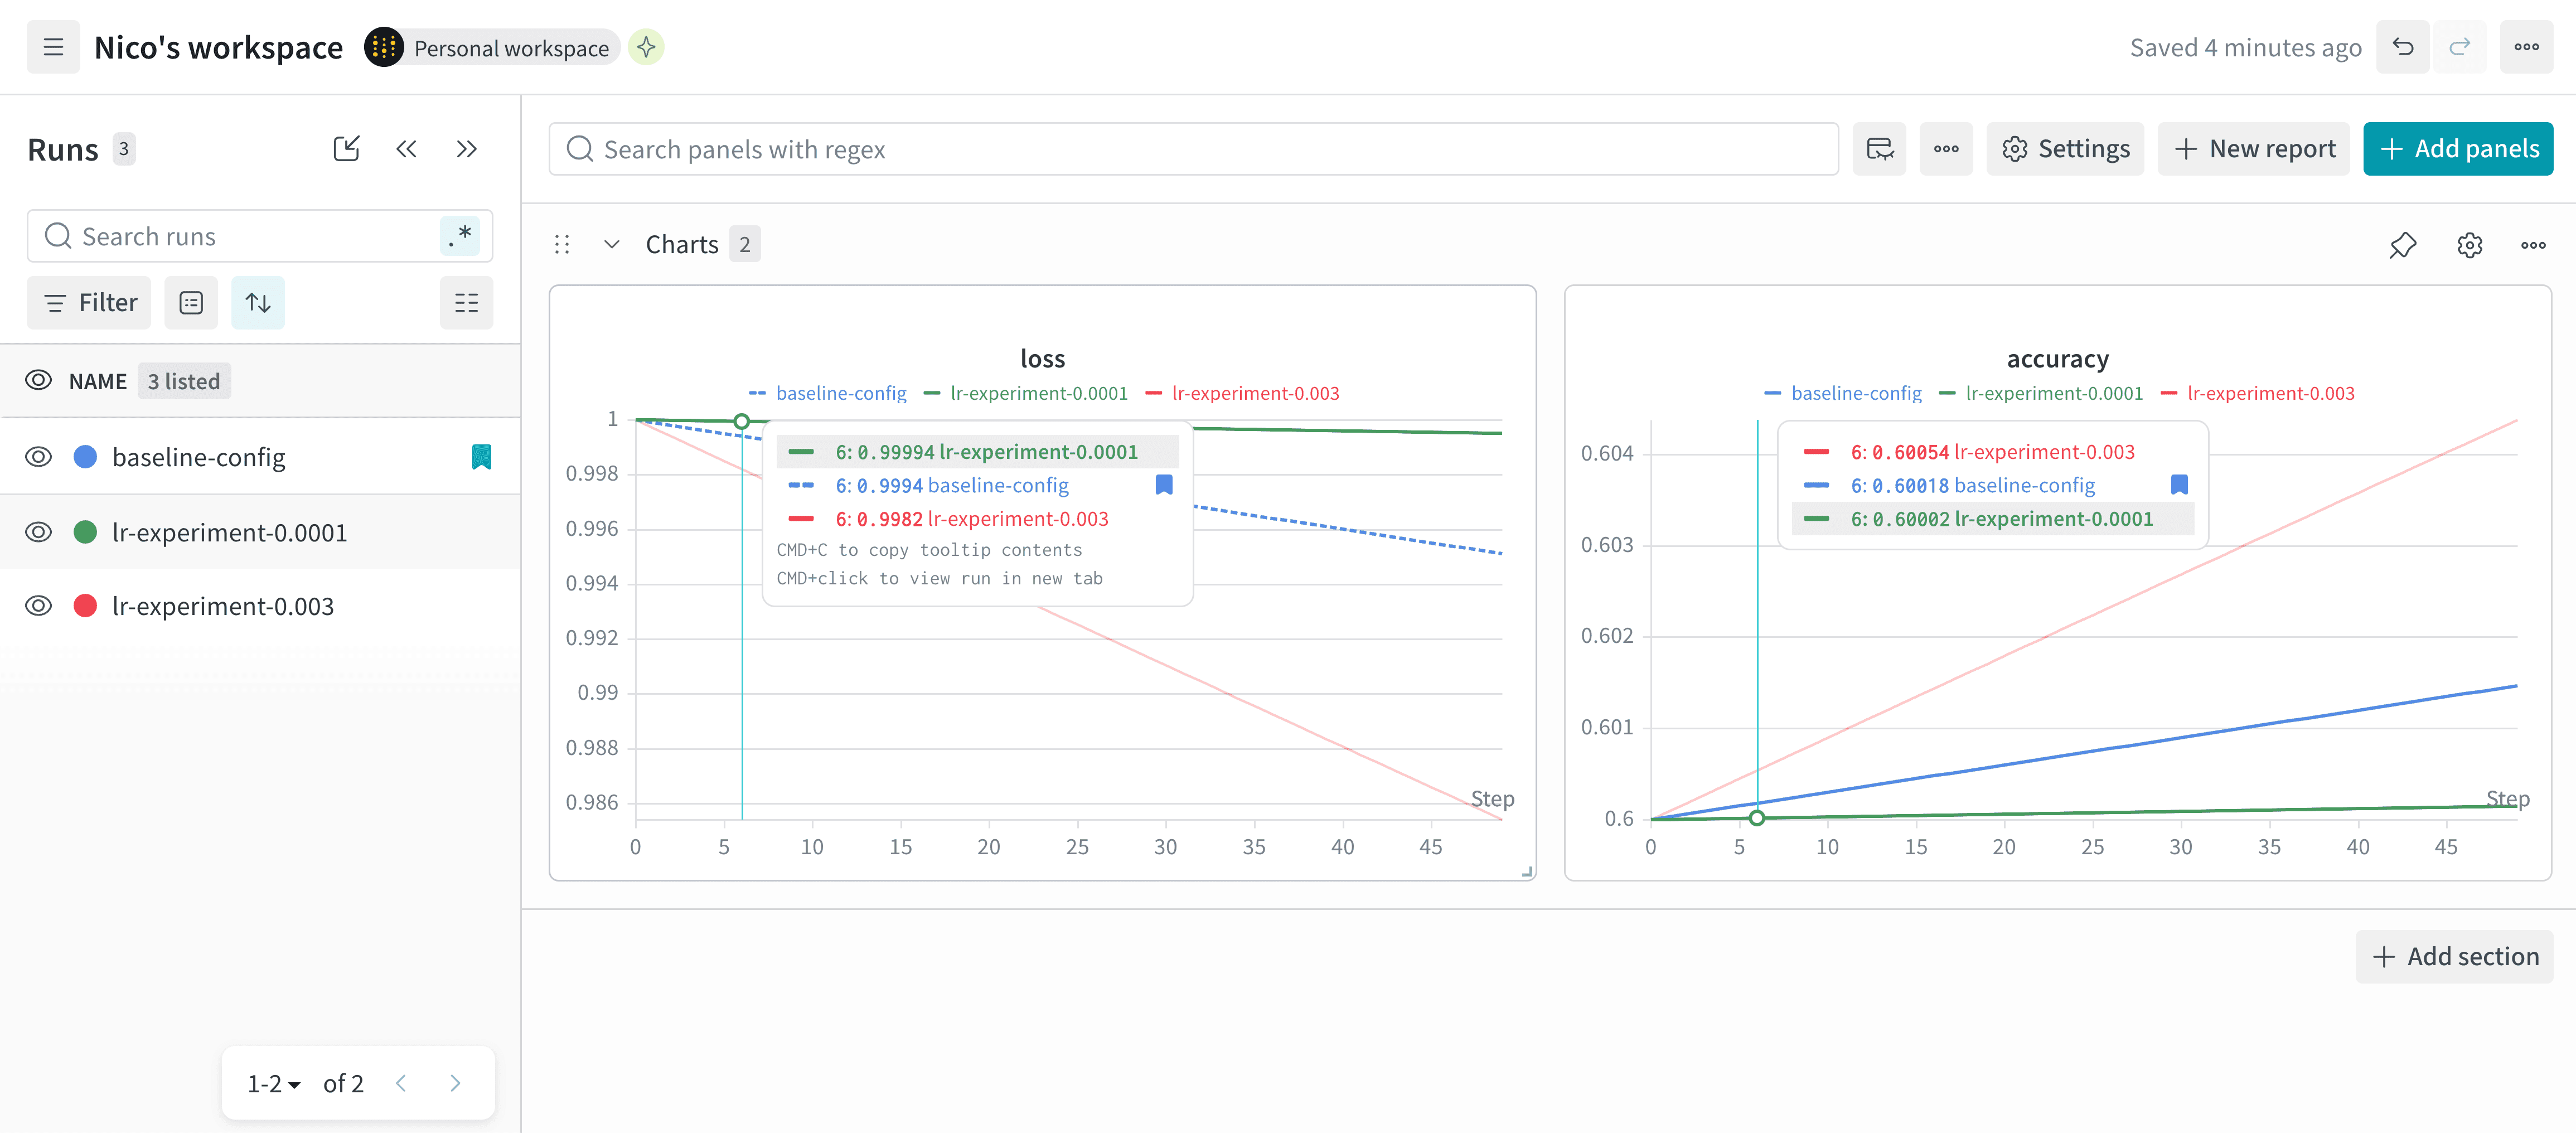
Task: Click the panel layout icon next to search
Action: [1880, 149]
